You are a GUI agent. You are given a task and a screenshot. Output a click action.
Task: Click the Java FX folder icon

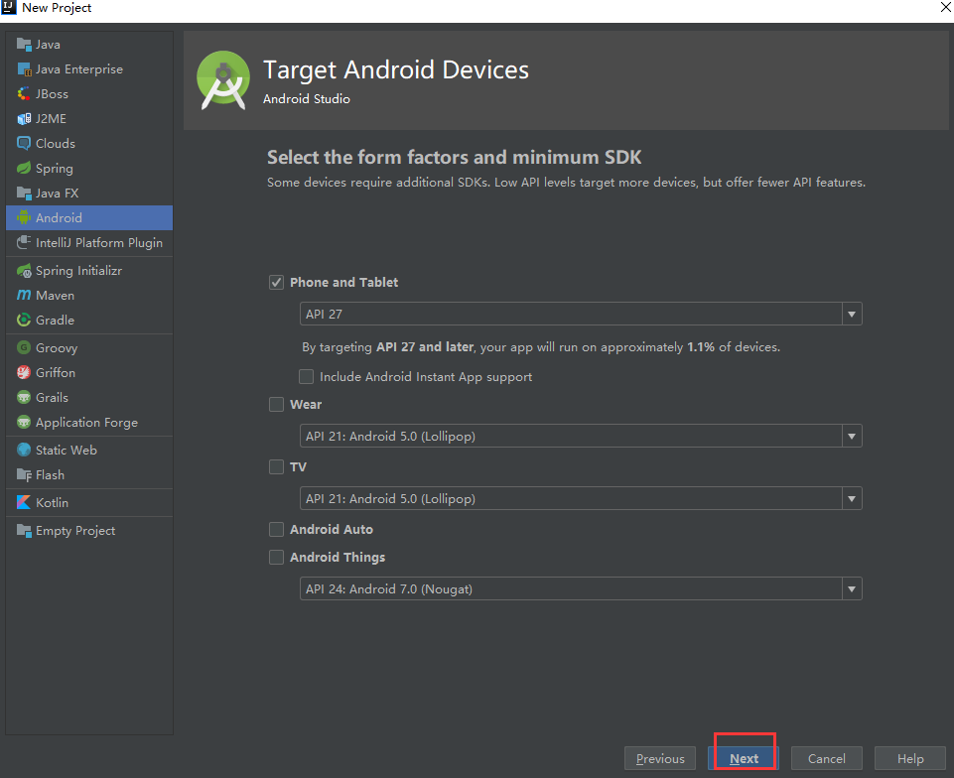[24, 193]
